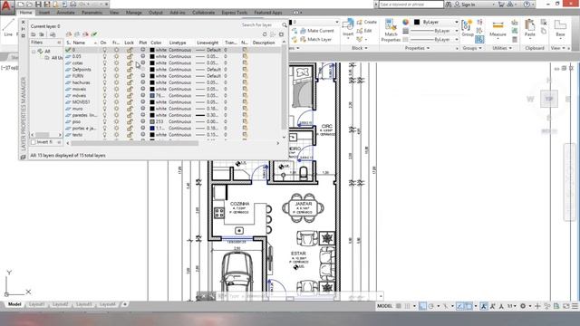Click layer manager Settings gear icon
The image size is (580, 326).
(281, 34)
